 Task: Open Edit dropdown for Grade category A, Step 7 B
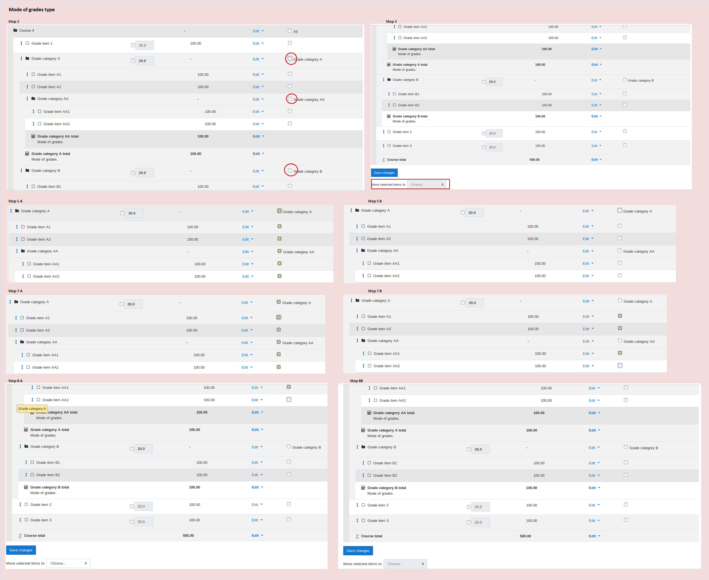(x=588, y=301)
